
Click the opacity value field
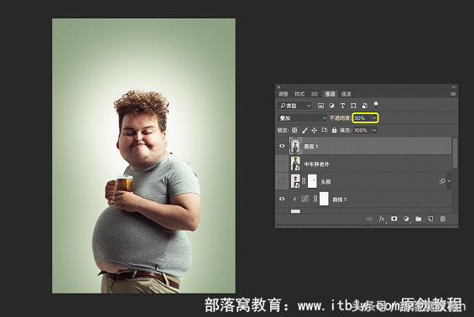362,118
